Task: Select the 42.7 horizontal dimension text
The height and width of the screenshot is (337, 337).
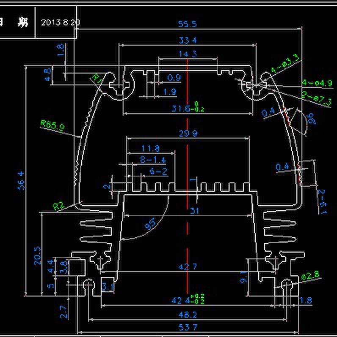Action: click(188, 266)
